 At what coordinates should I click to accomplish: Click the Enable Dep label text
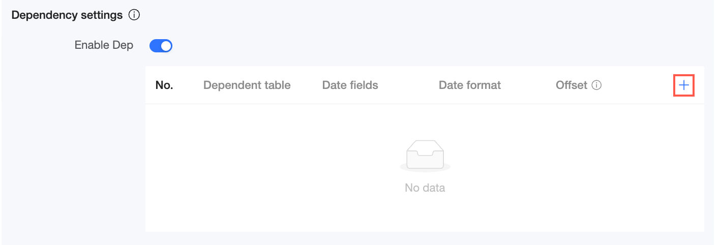coord(104,45)
